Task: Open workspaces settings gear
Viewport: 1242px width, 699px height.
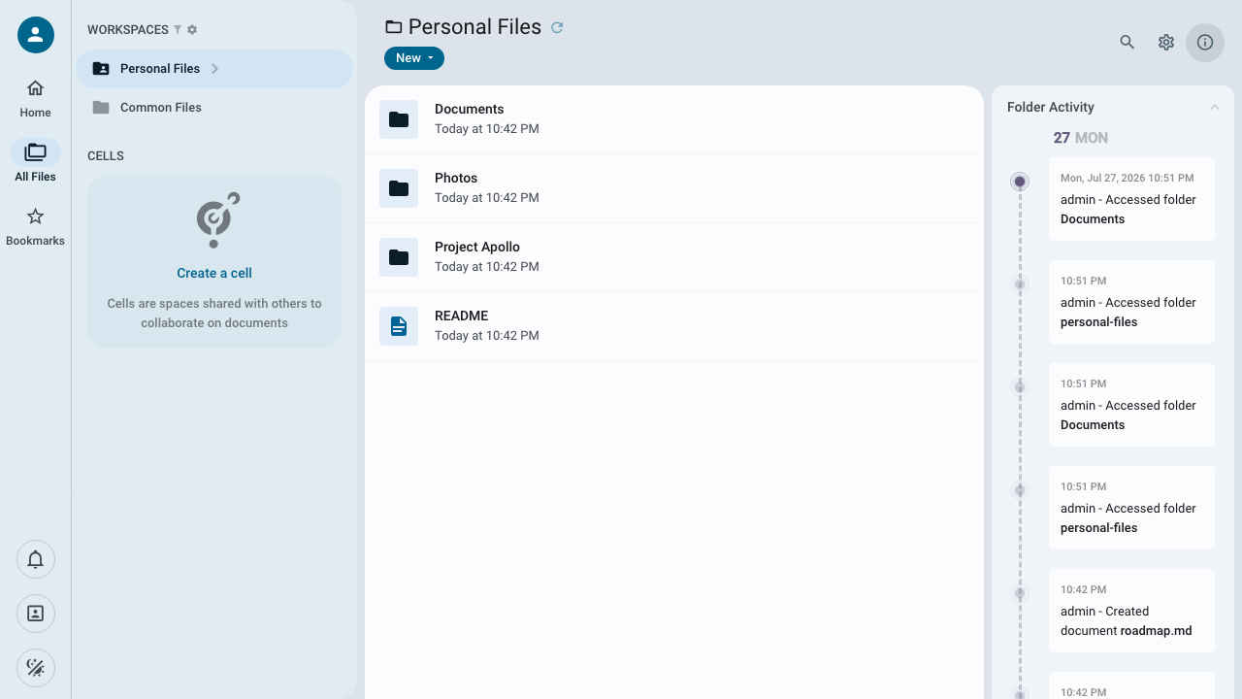Action: pyautogui.click(x=192, y=30)
